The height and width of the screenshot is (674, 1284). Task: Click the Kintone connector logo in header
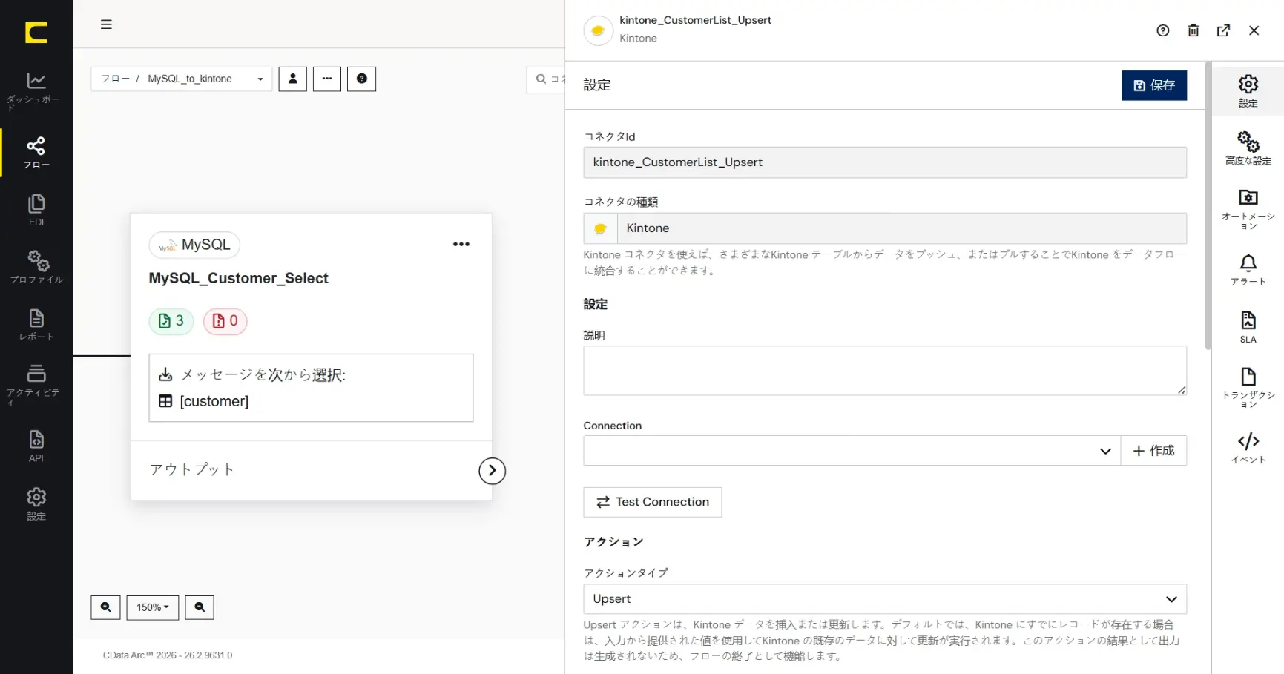coord(598,30)
